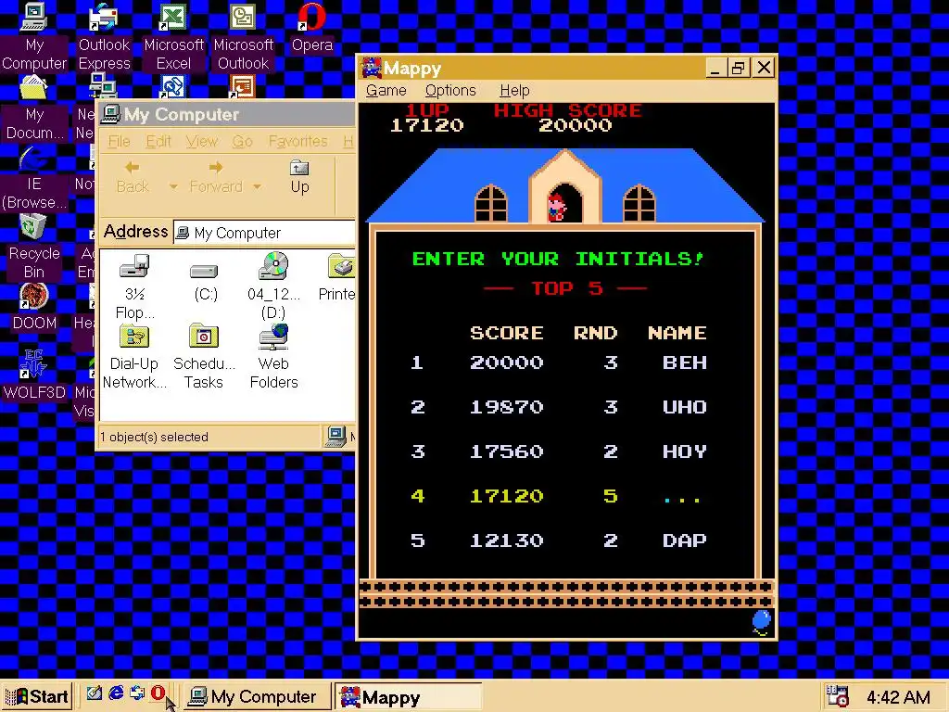Viewport: 949px width, 712px height.
Task: Click the blue balloon in Mappy
Action: point(762,622)
